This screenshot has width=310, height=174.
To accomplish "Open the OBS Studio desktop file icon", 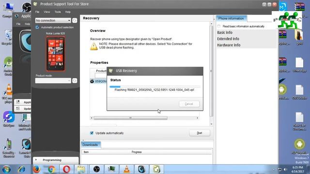I will pyautogui.click(x=299, y=92).
